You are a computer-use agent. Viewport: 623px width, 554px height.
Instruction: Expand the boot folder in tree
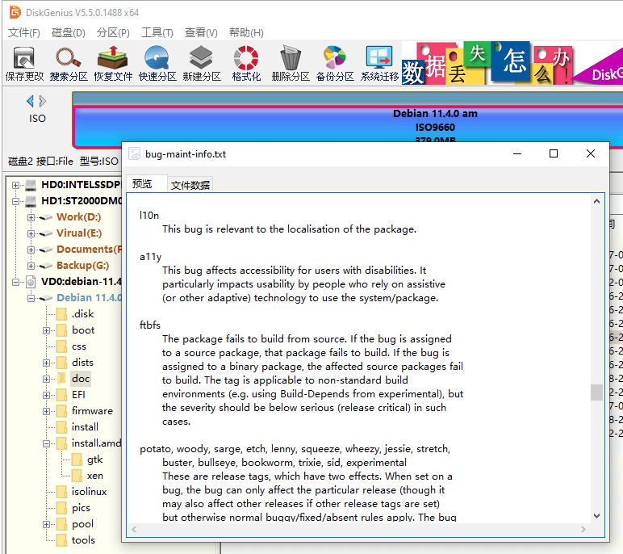pyautogui.click(x=46, y=330)
